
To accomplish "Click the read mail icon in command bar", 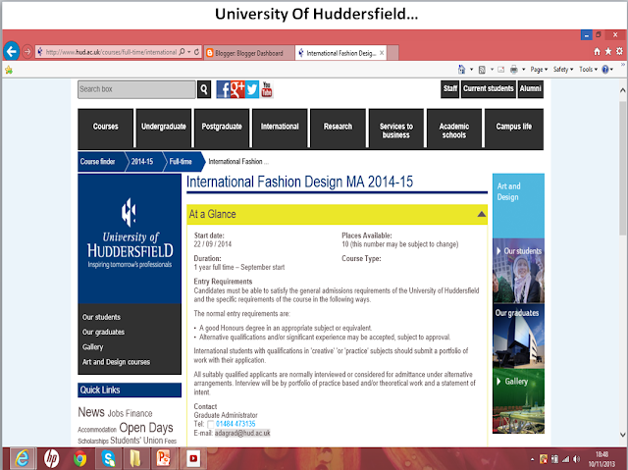I will 500,70.
